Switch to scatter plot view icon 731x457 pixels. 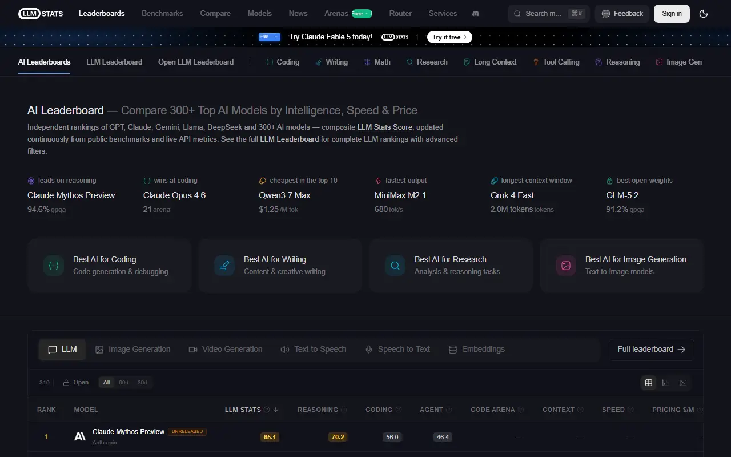(683, 383)
